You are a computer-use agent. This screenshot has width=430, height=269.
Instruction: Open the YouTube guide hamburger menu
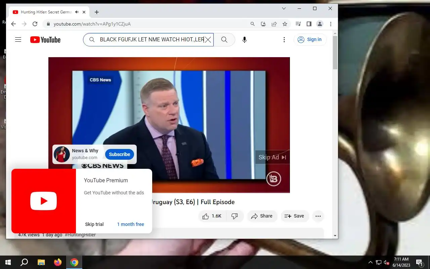(x=18, y=40)
